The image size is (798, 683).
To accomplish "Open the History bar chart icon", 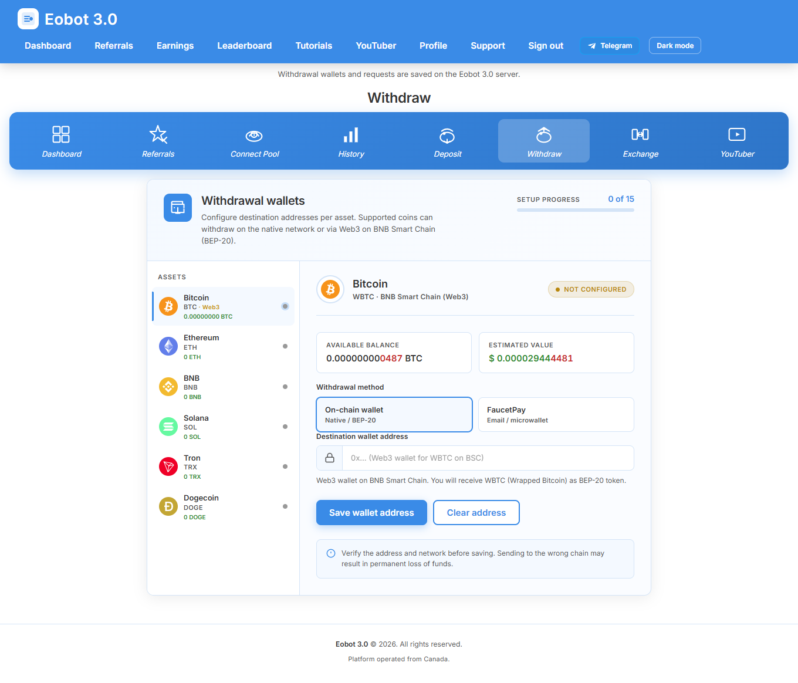I will point(351,135).
